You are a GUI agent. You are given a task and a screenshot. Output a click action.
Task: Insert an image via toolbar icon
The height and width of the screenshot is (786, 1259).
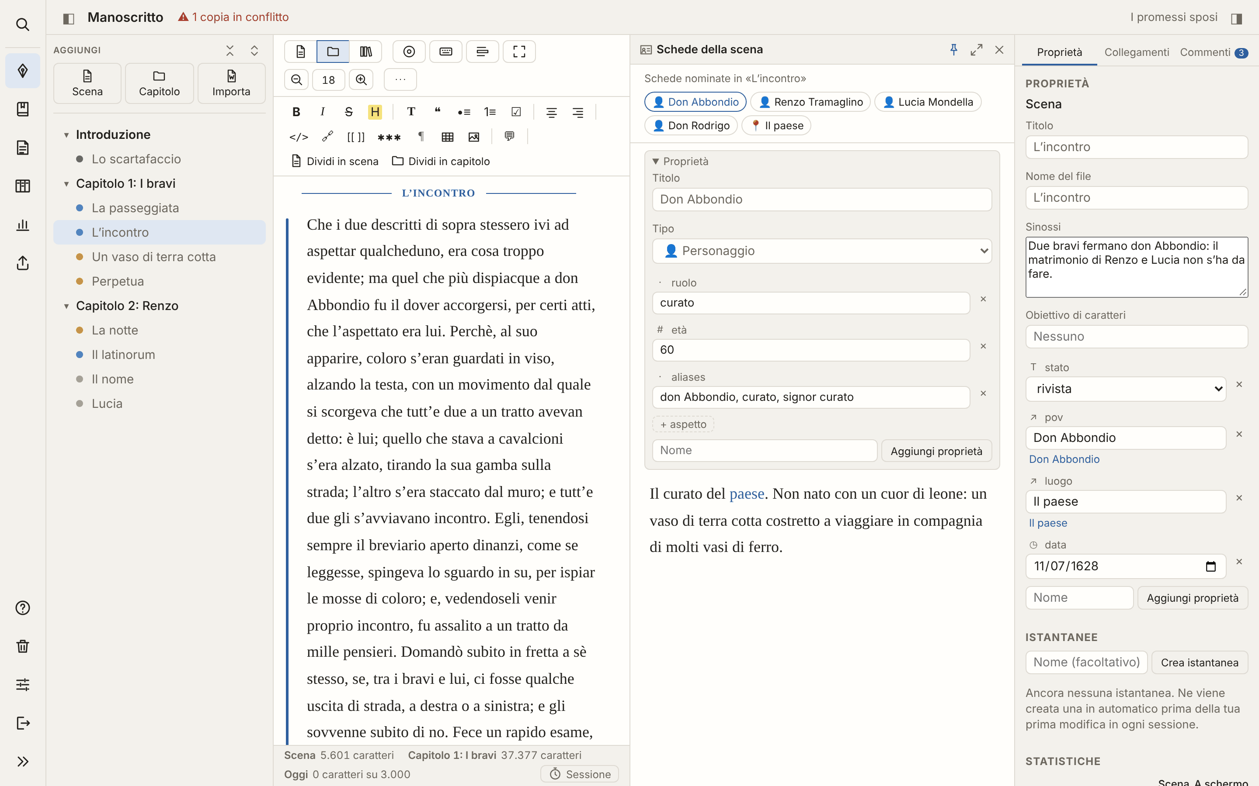(473, 137)
